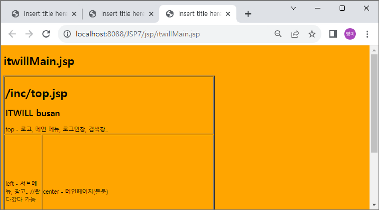Close the first Insert title here tab
This screenshot has width=379, height=210.
[74, 14]
